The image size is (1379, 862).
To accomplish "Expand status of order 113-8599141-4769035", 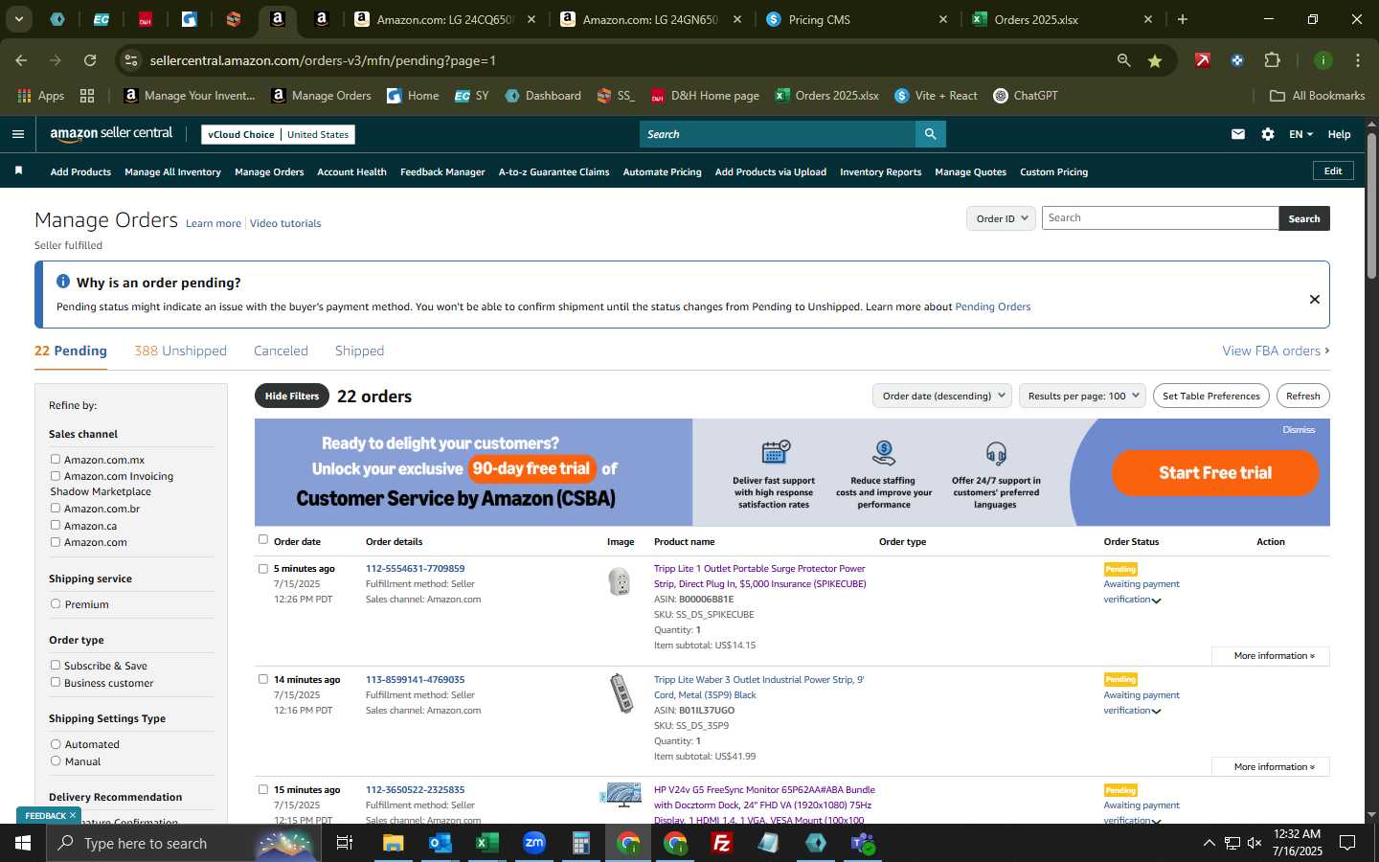I will click(1156, 712).
